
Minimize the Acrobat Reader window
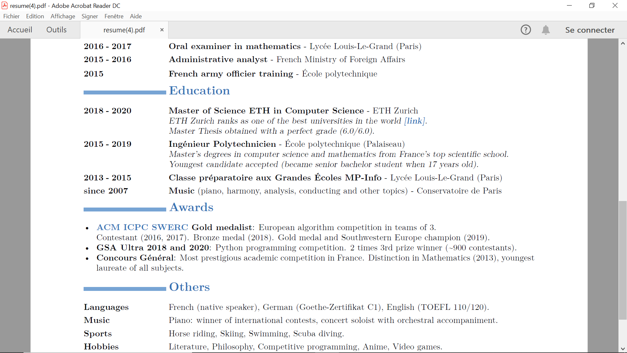click(569, 6)
